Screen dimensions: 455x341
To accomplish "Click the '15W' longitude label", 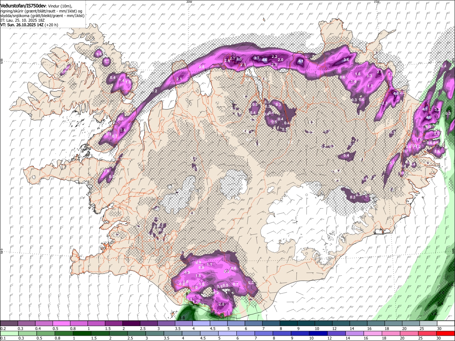I will point(376,2).
